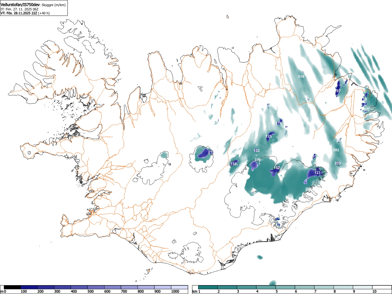Image resolution: width=392 pixels, height=294 pixels.
Task: Click the 212 value on Hofsjökull glacier
Action: click(211, 152)
